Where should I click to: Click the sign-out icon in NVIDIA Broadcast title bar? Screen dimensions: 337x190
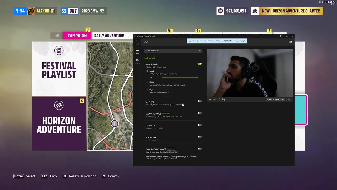(281, 36)
